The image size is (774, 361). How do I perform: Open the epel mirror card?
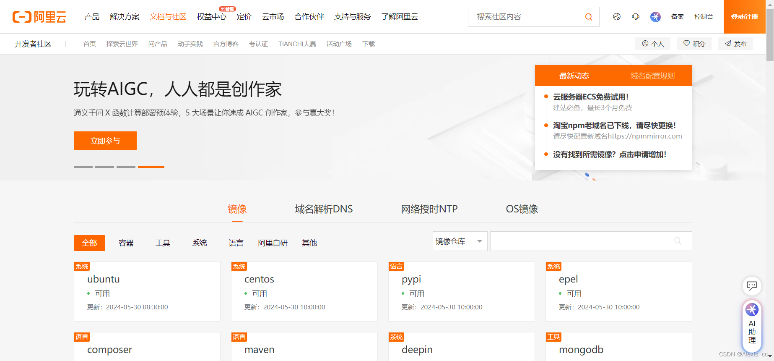coord(619,292)
